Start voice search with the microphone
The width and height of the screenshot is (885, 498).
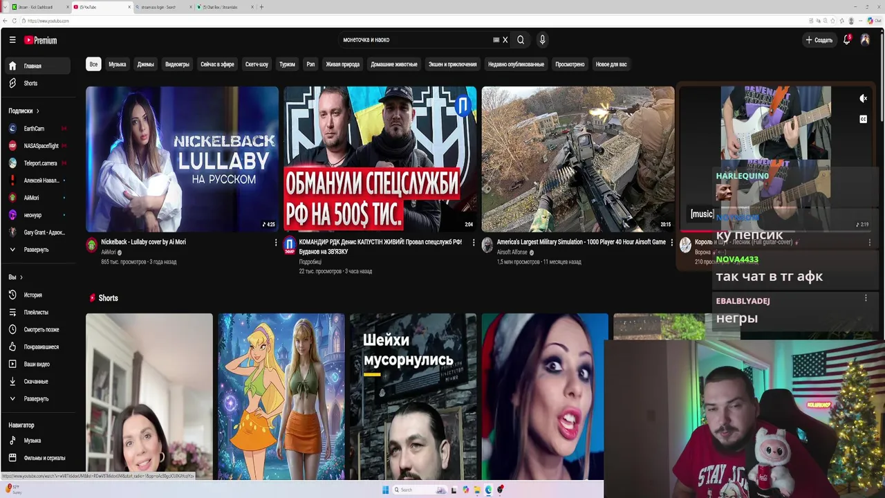point(542,40)
